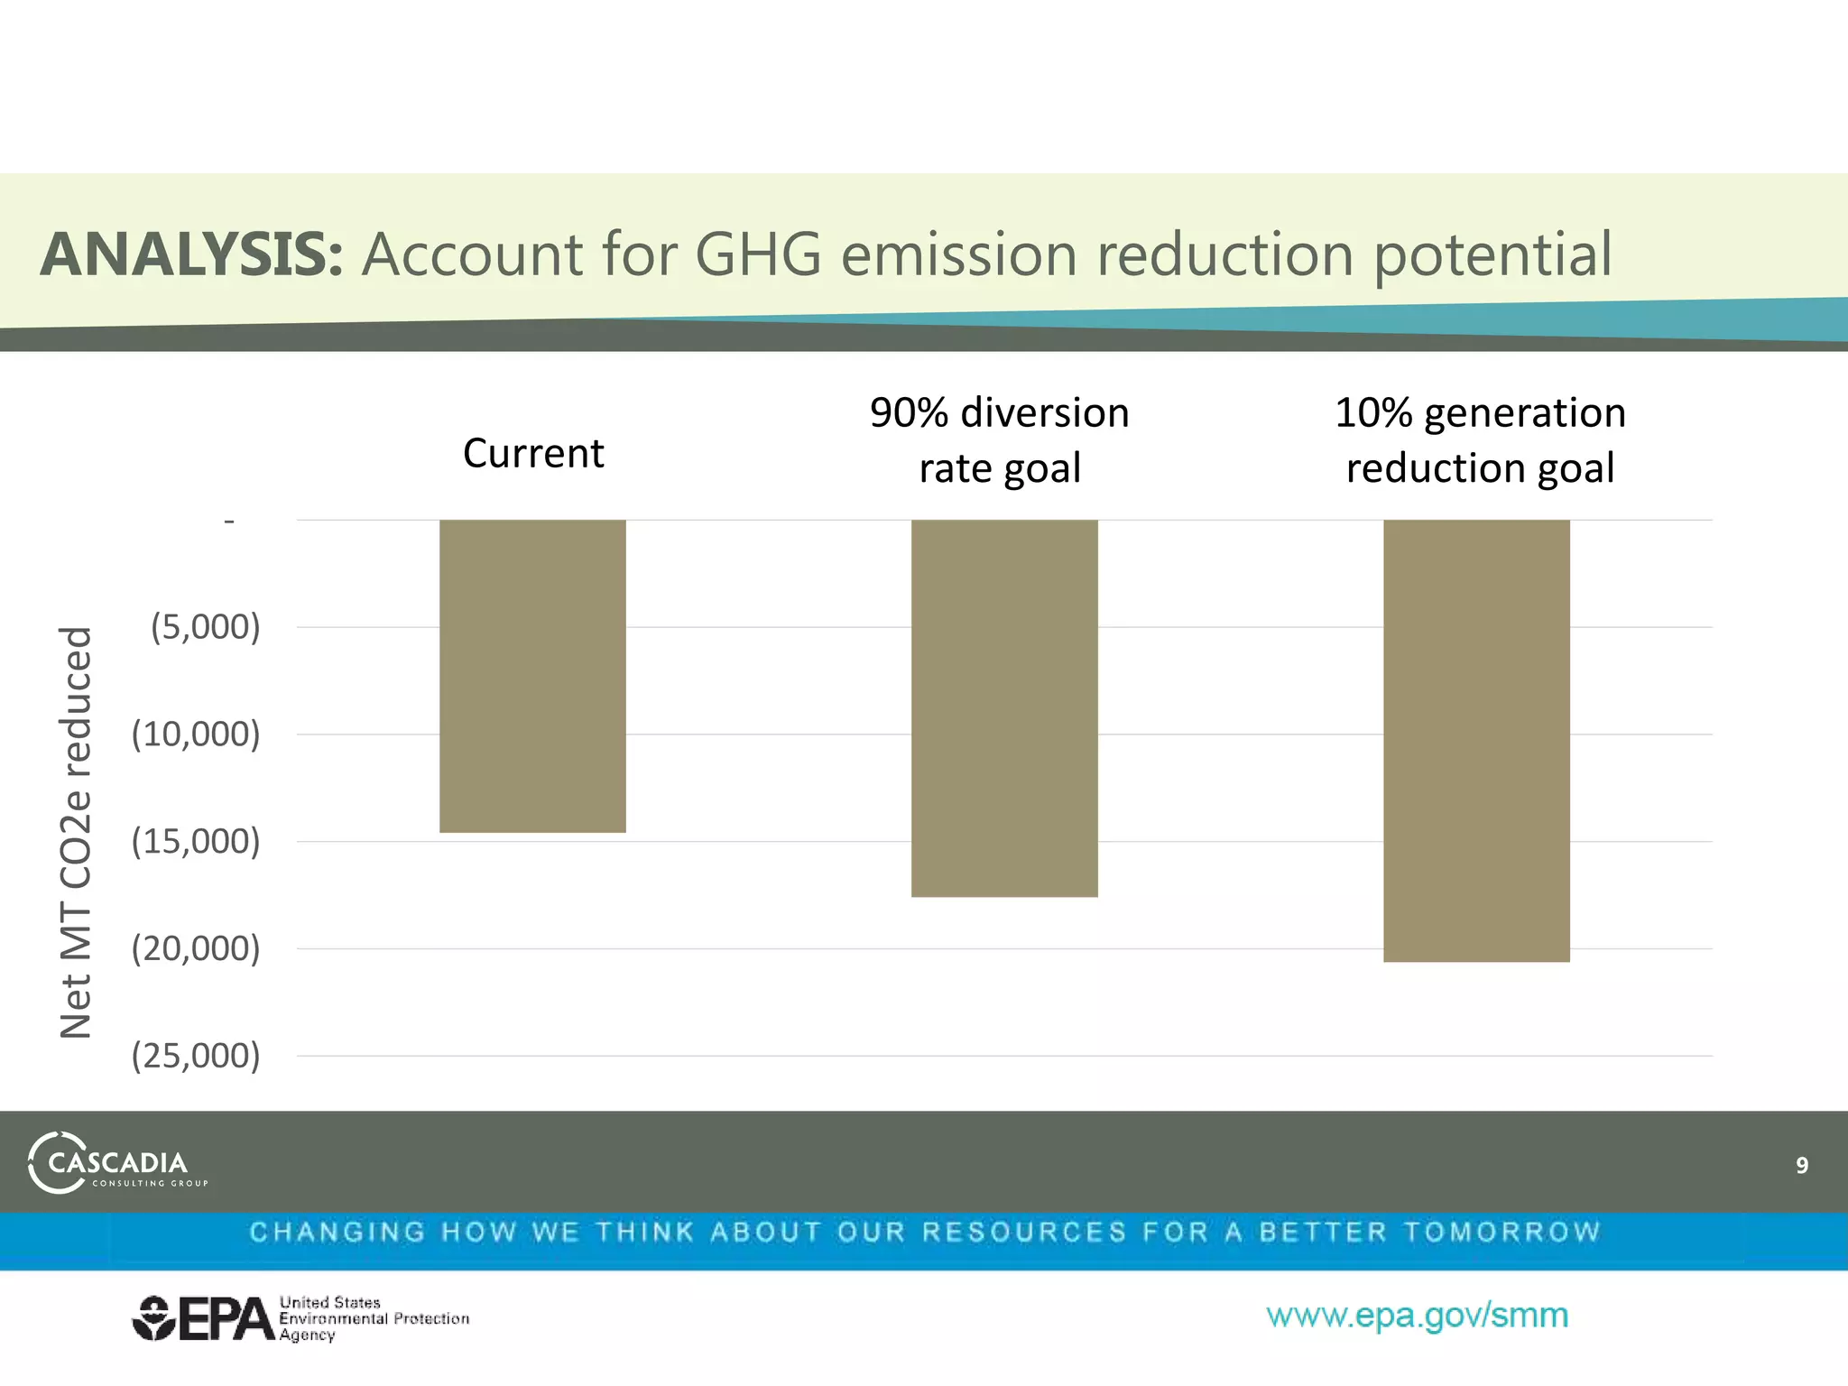Click the EPA flower logo icon
The image size is (1848, 1386).
tap(154, 1319)
